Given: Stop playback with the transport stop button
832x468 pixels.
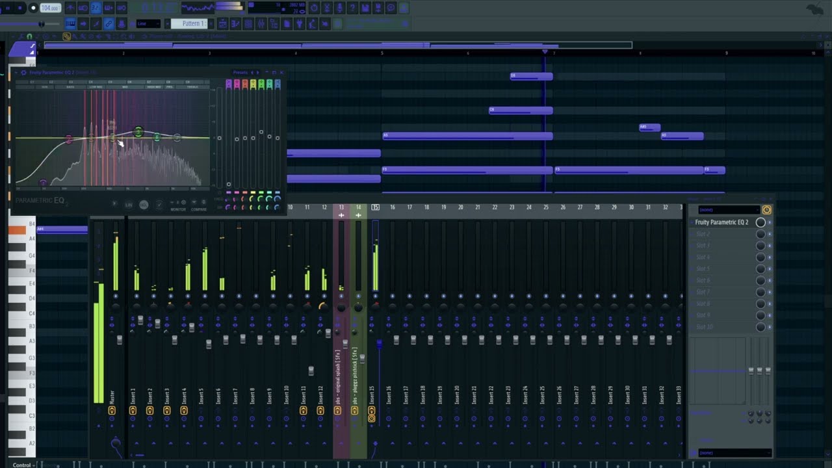Looking at the screenshot, I should point(19,8).
